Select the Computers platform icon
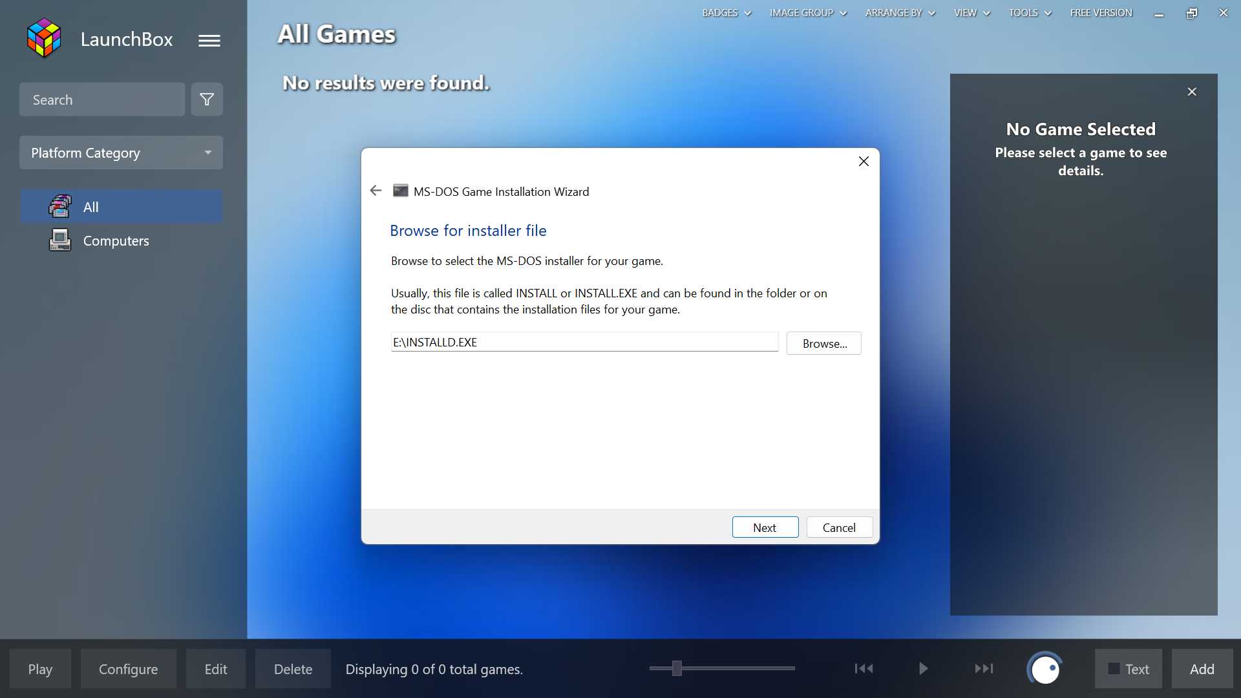Image resolution: width=1241 pixels, height=698 pixels. coord(59,240)
